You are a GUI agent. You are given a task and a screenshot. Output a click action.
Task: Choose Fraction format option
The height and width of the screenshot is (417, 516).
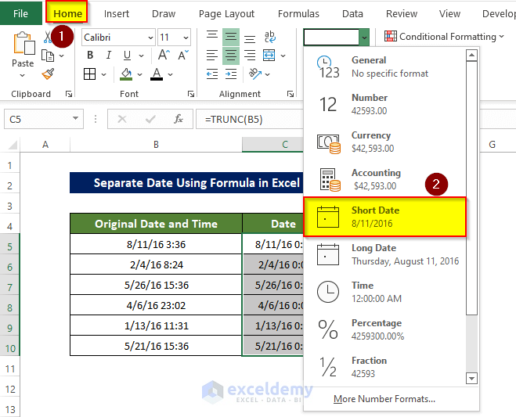click(x=384, y=367)
